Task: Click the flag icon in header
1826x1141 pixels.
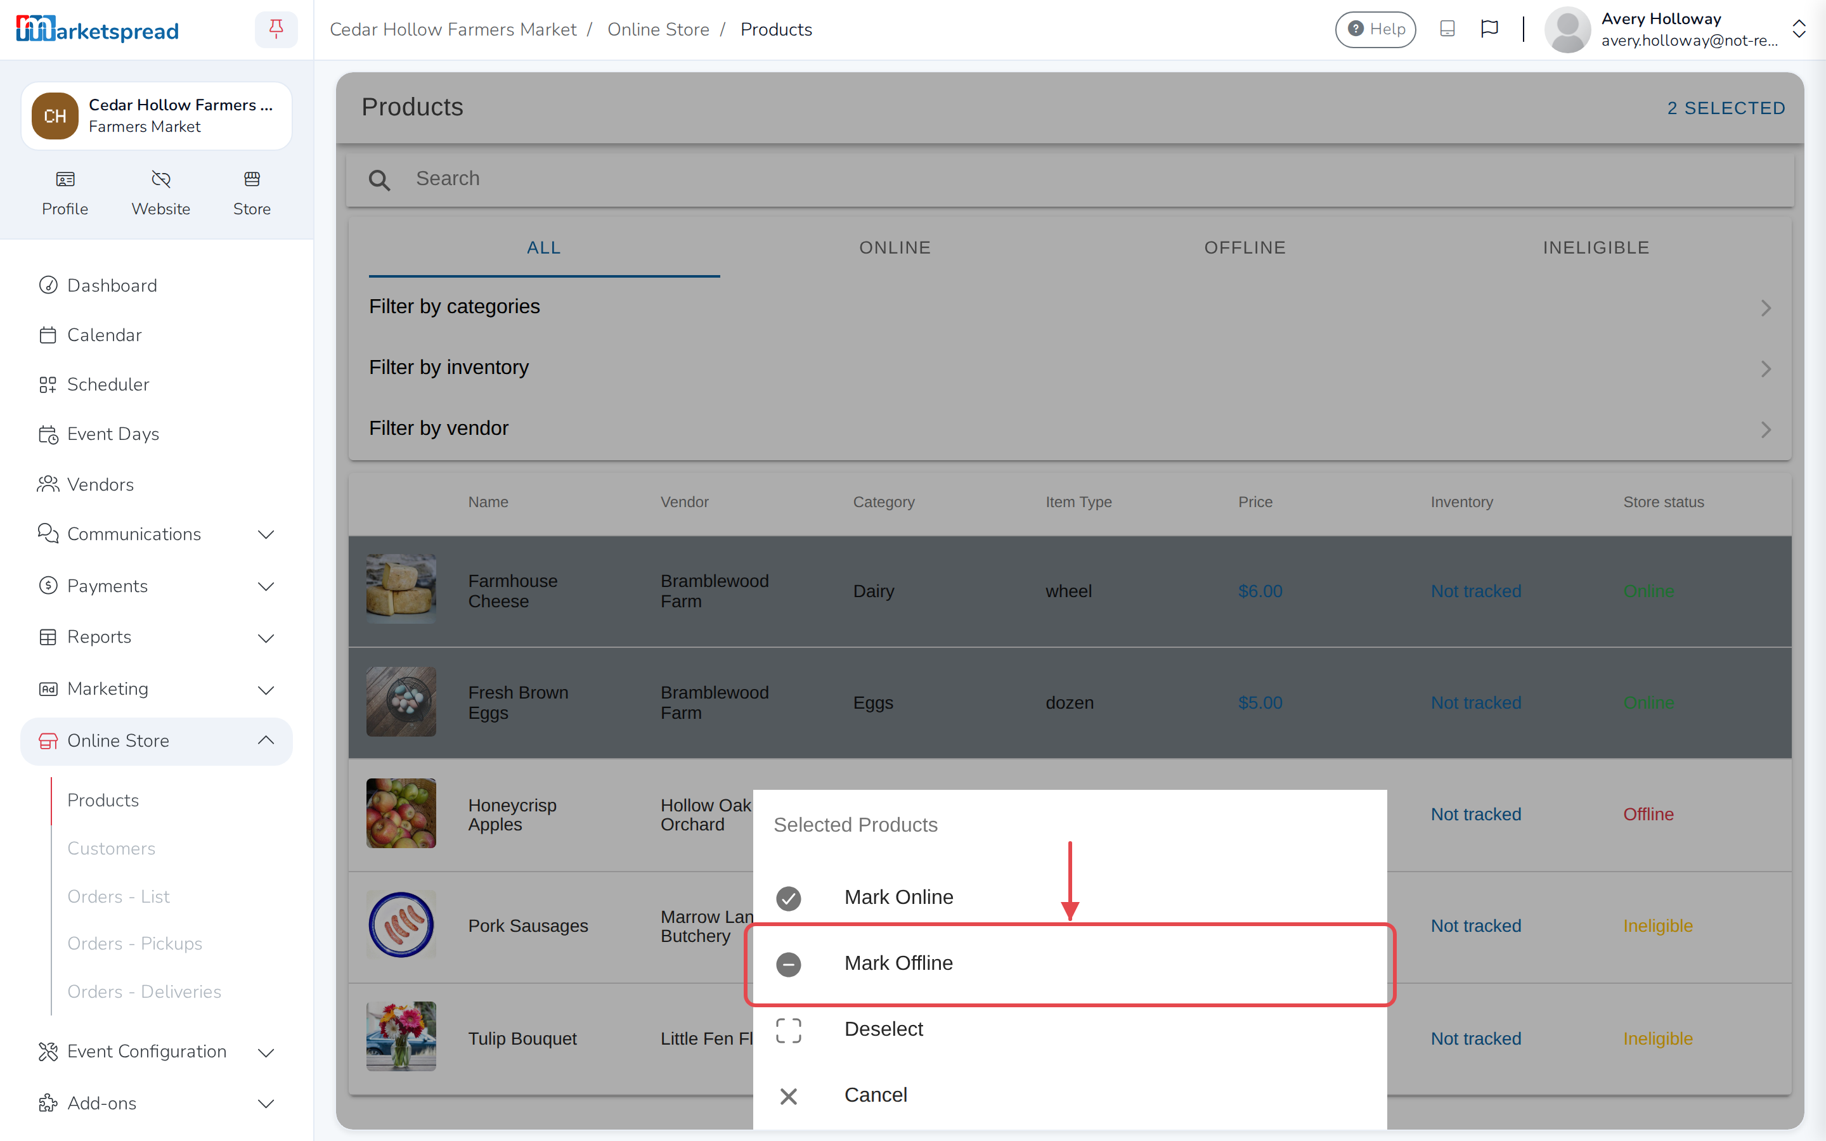Action: (x=1489, y=29)
